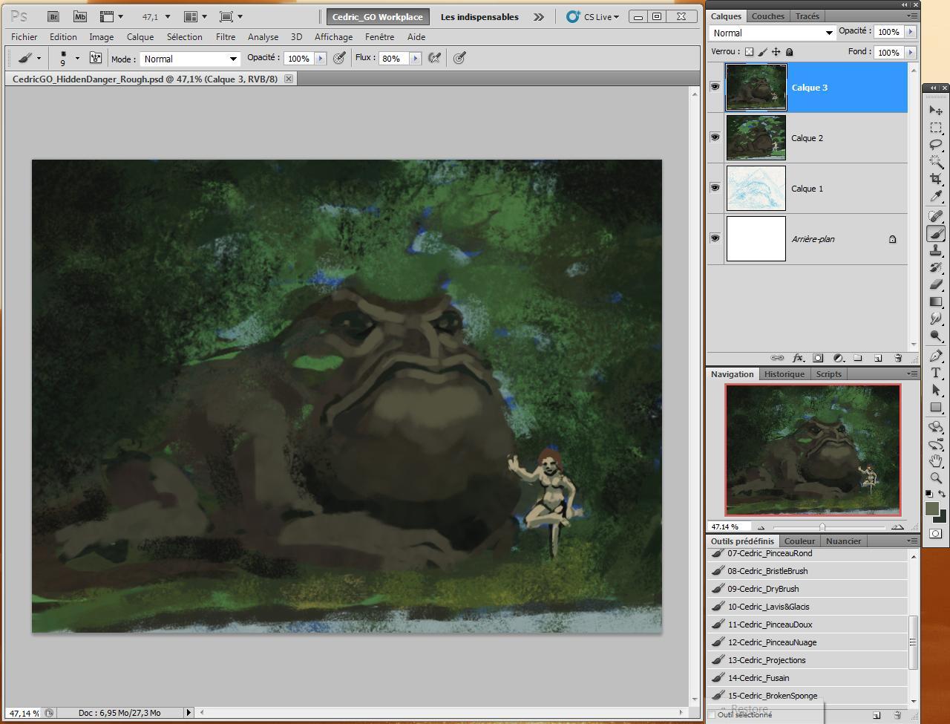Image resolution: width=950 pixels, height=724 pixels.
Task: Toggle visibility of Calque 1 layer
Action: point(715,188)
